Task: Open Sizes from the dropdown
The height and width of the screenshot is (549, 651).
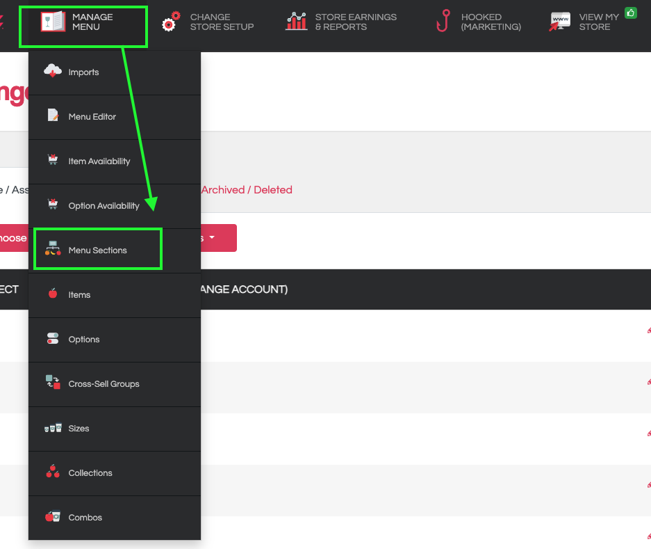Action: click(115, 429)
